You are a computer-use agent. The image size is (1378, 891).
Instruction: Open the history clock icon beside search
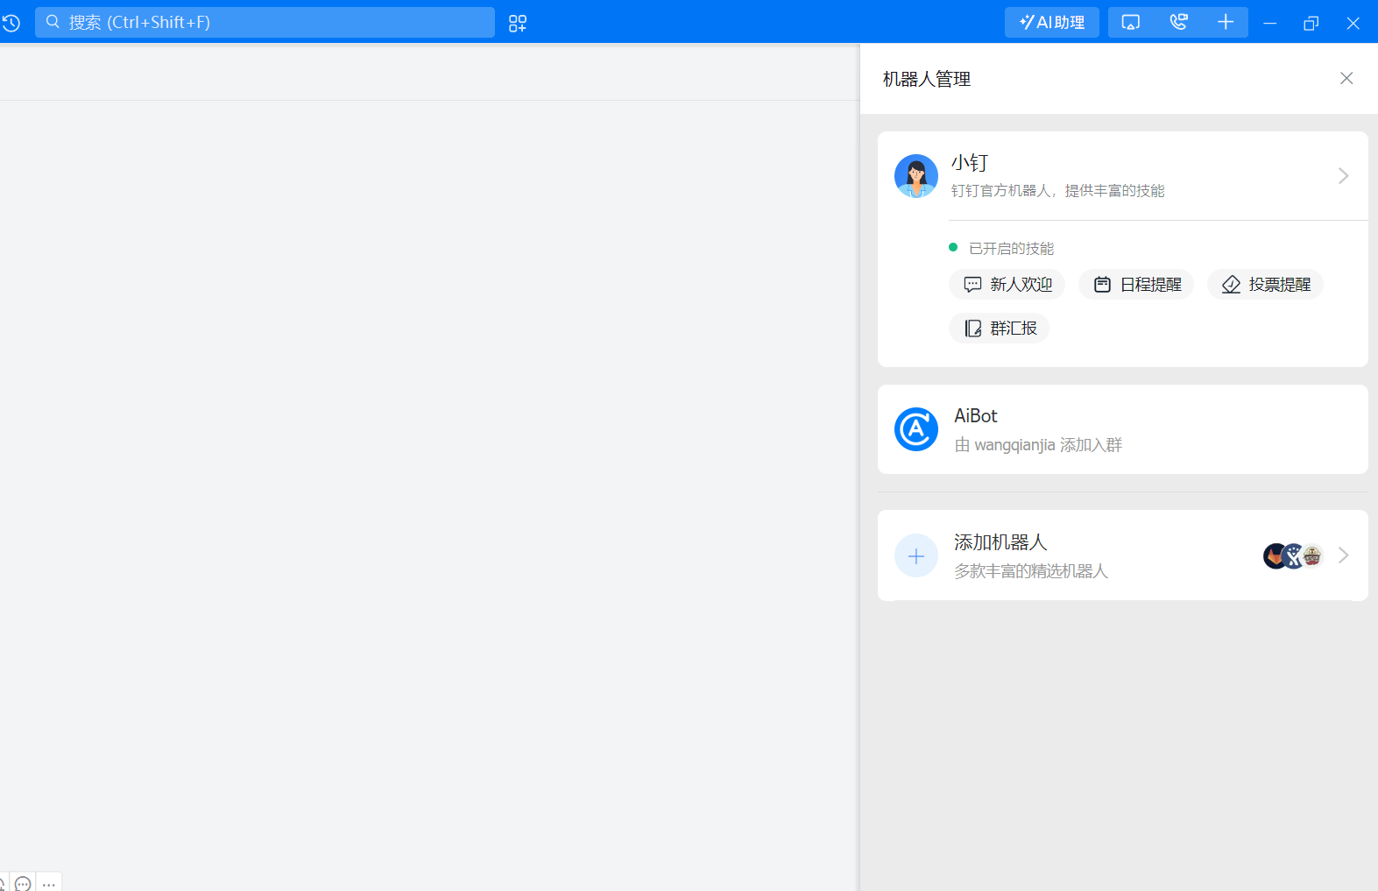11,23
